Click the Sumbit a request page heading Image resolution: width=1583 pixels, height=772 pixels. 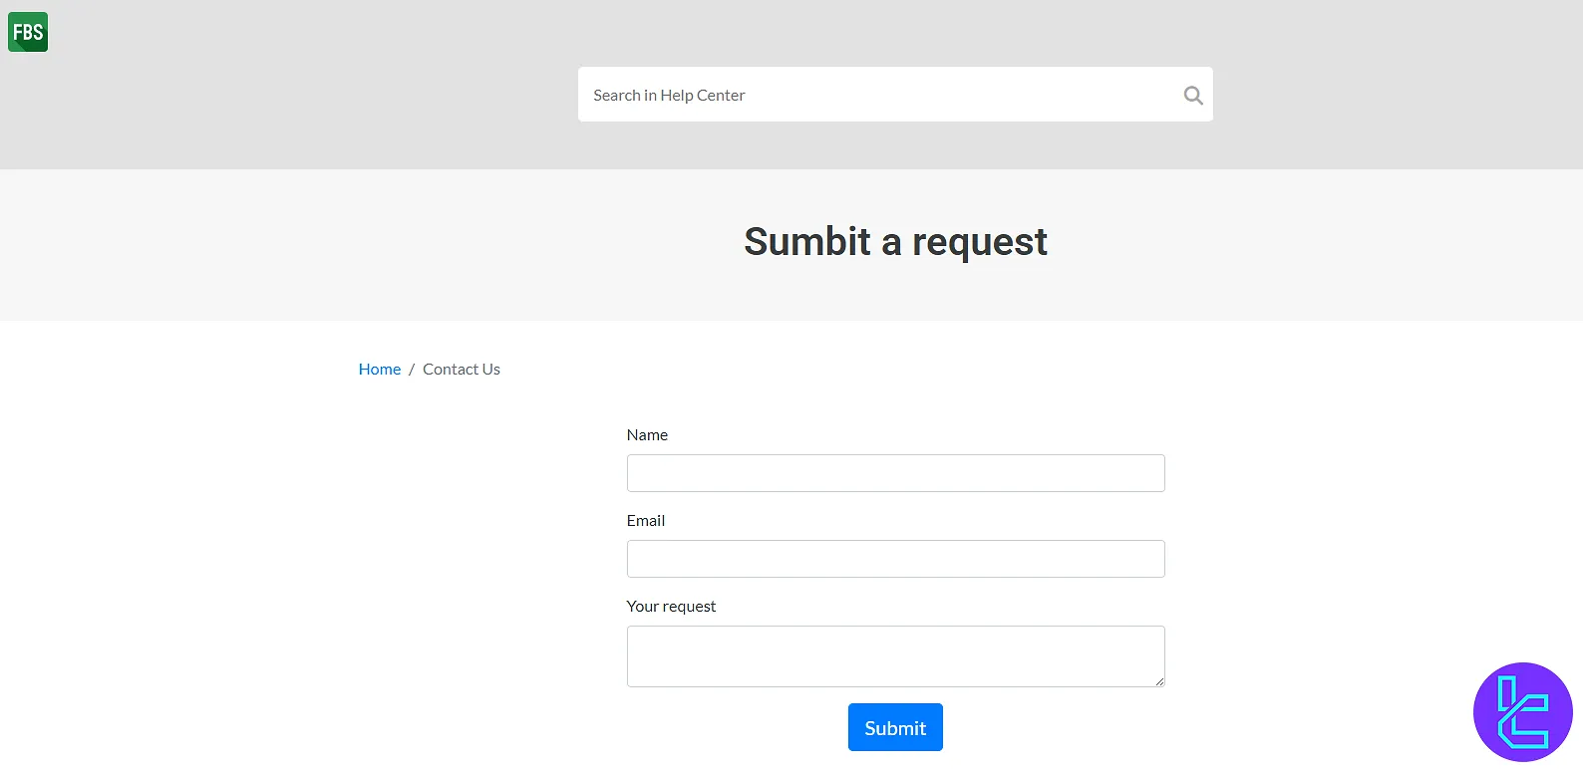click(x=895, y=241)
